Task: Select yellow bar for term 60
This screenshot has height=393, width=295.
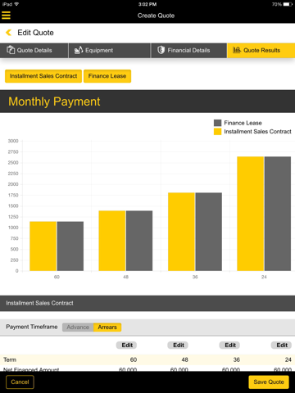Action: pyautogui.click(x=43, y=246)
